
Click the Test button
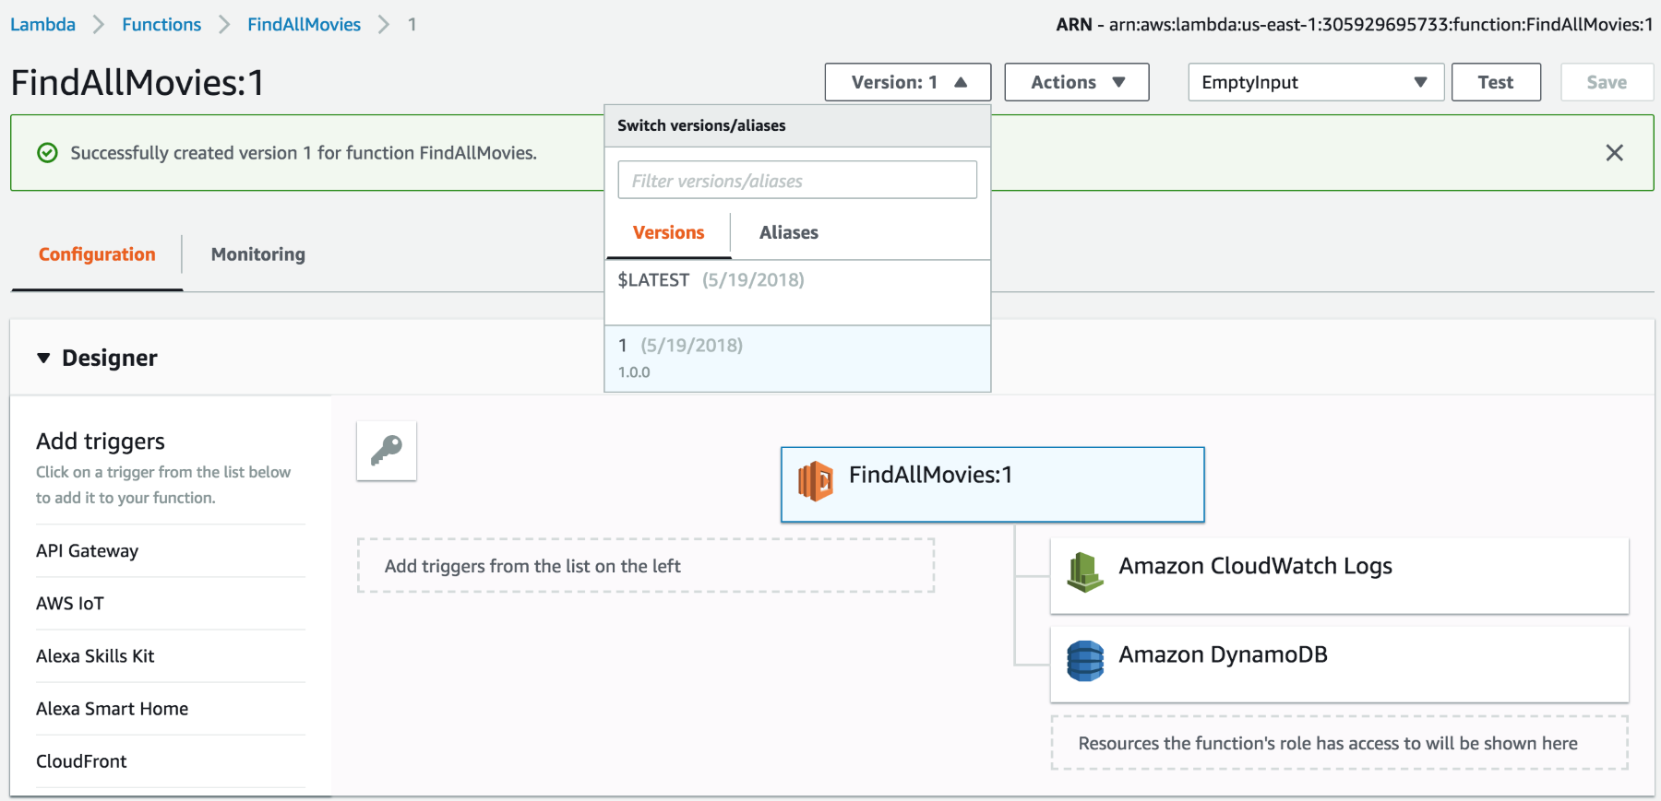[1496, 82]
